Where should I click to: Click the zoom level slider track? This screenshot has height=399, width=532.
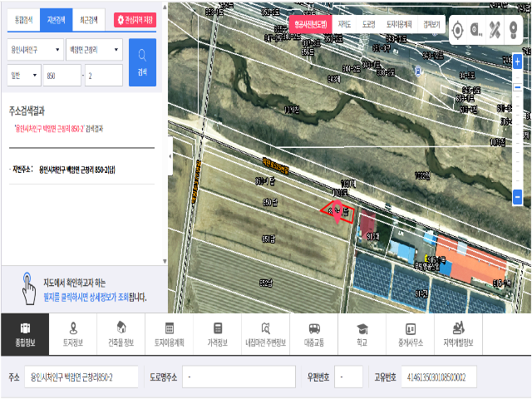tap(517, 125)
